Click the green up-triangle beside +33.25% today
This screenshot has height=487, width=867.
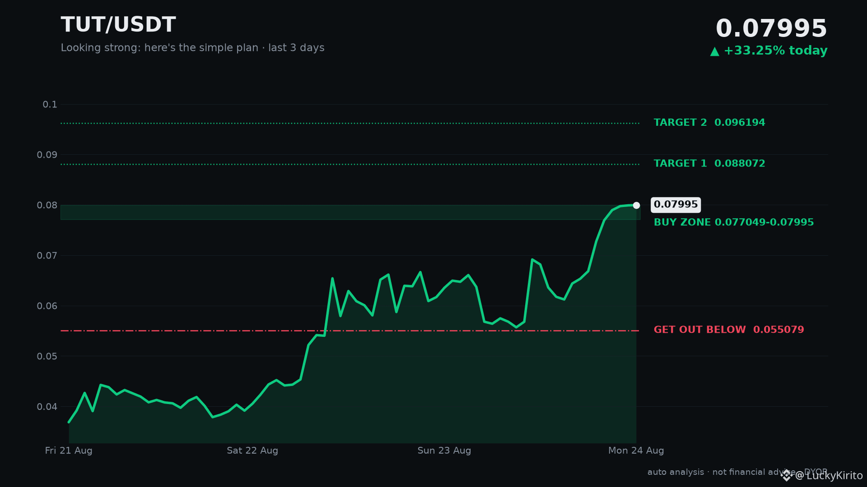tap(714, 51)
